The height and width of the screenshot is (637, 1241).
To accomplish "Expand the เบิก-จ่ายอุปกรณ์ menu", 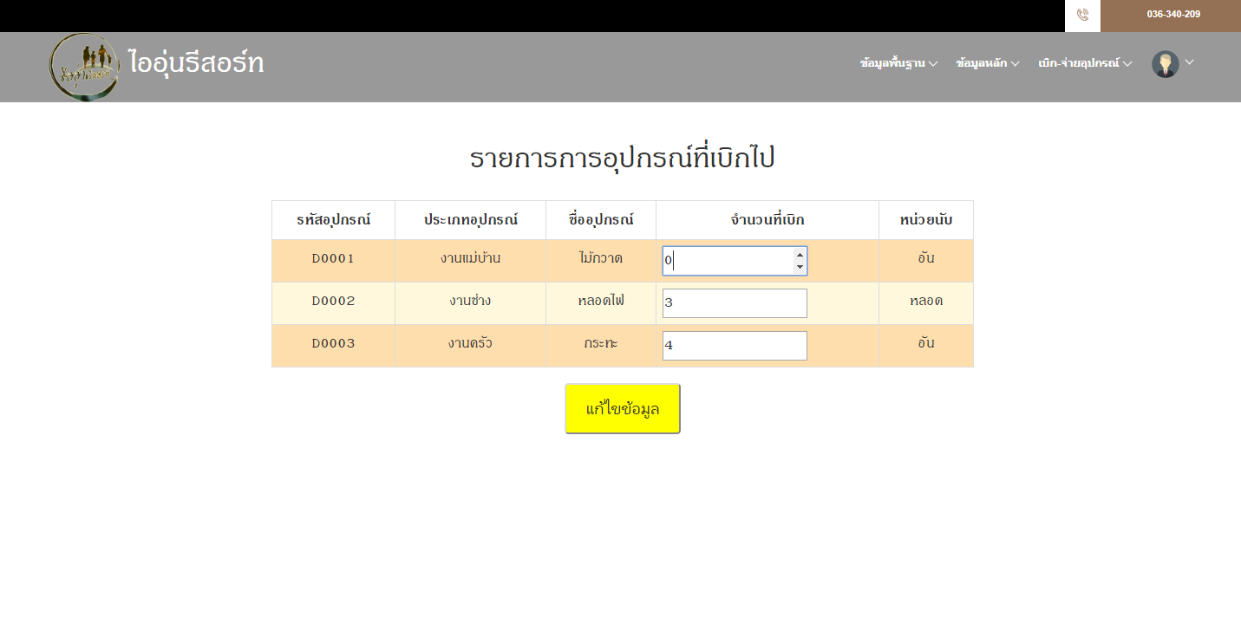I will click(1085, 63).
